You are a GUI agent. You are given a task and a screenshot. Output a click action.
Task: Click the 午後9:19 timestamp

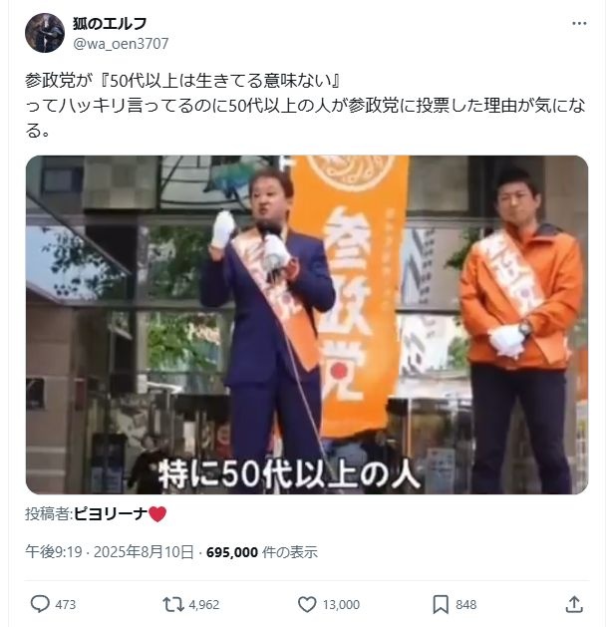[x=54, y=552]
